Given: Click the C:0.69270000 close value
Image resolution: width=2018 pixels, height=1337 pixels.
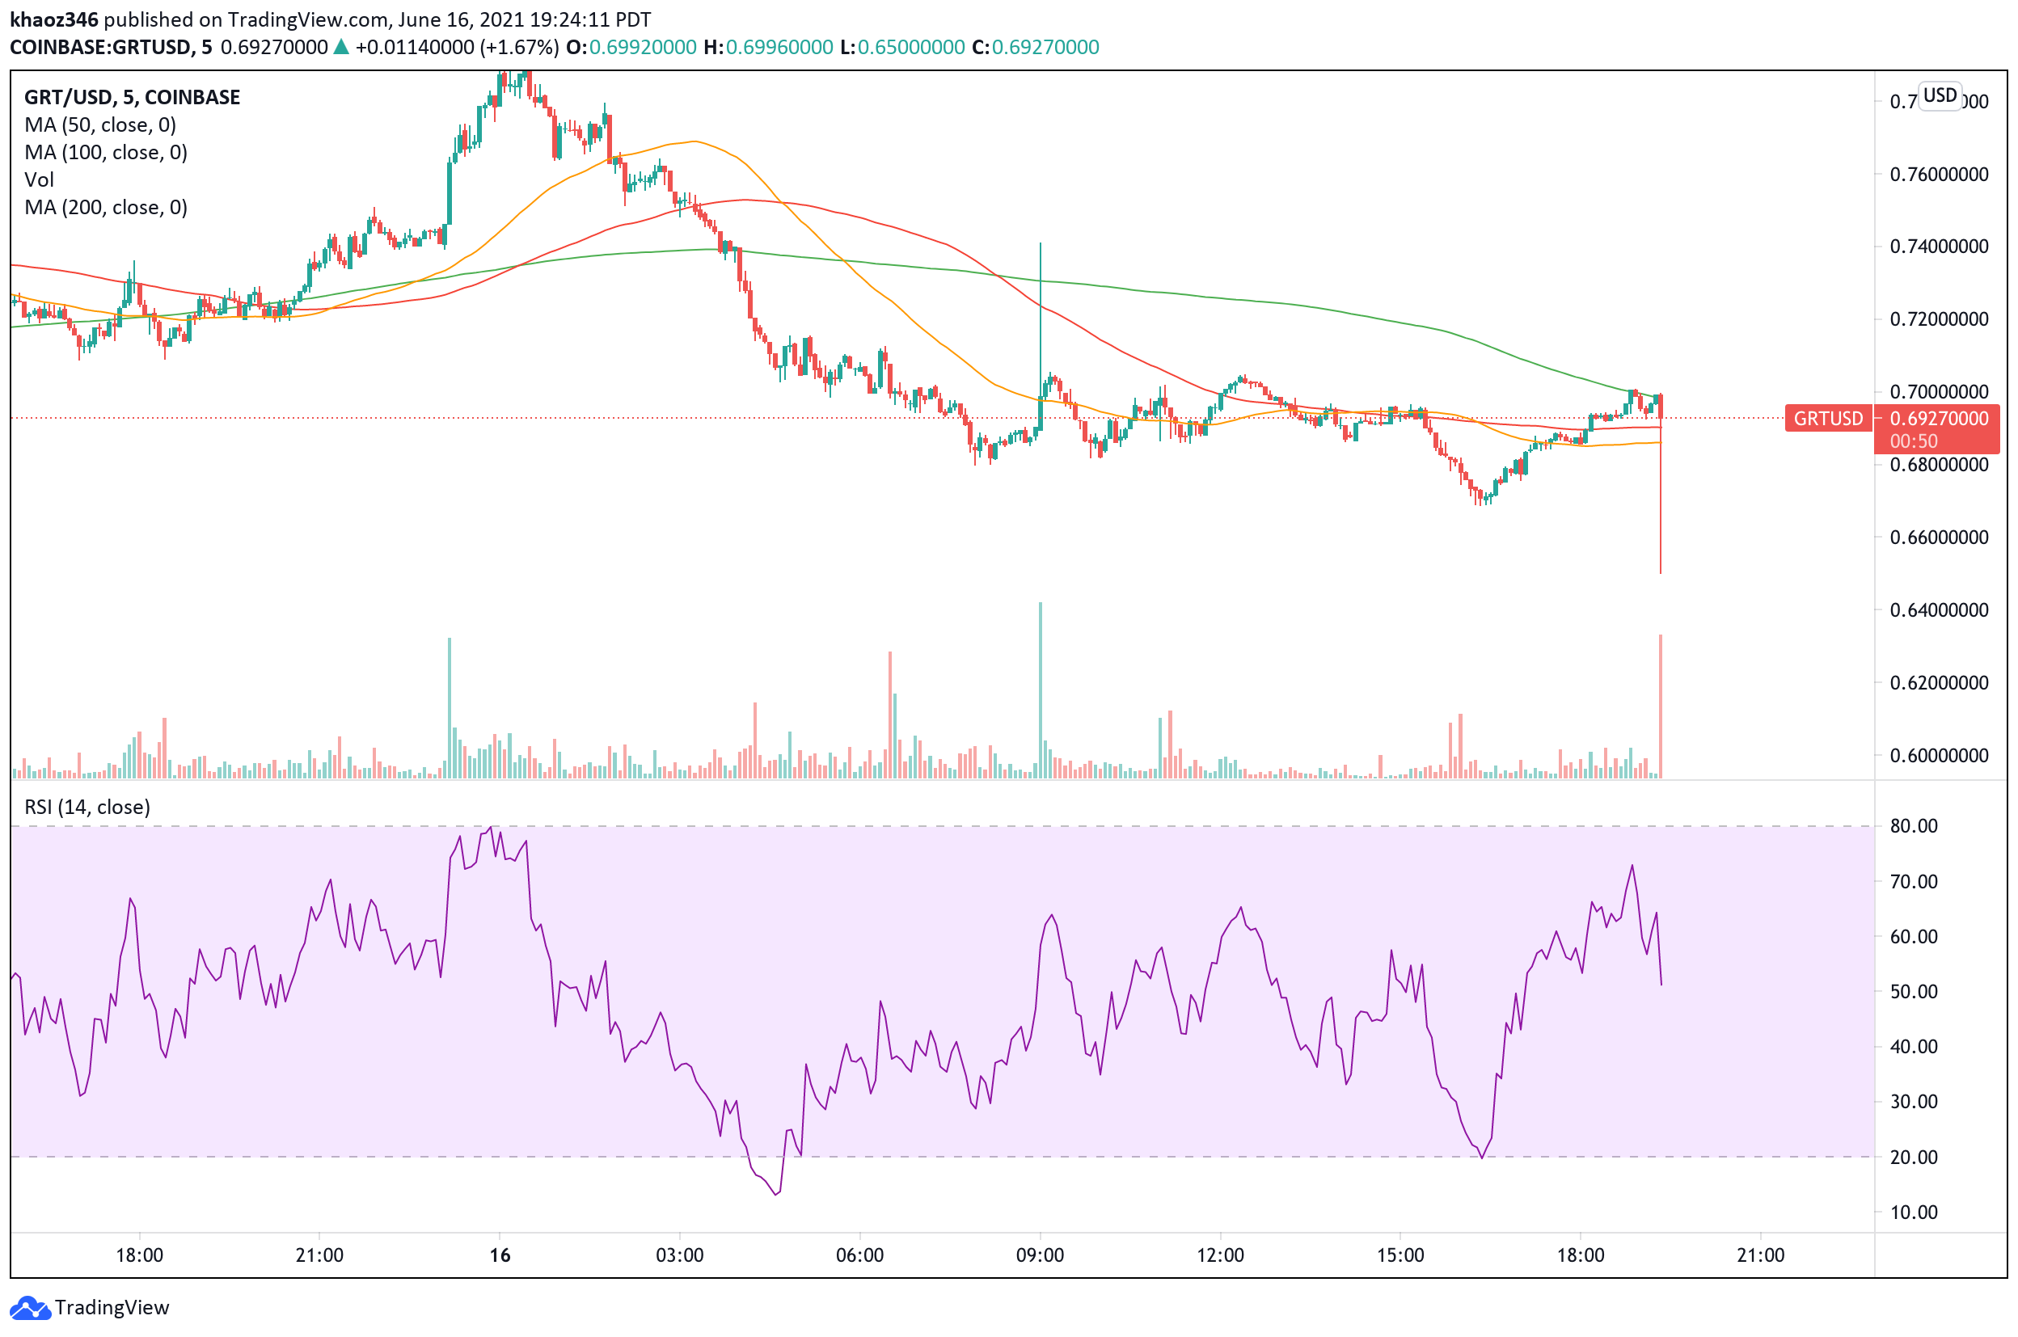Looking at the screenshot, I should [x=1036, y=47].
